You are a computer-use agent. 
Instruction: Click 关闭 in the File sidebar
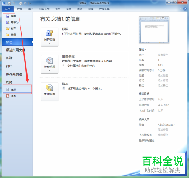pos(11,34)
